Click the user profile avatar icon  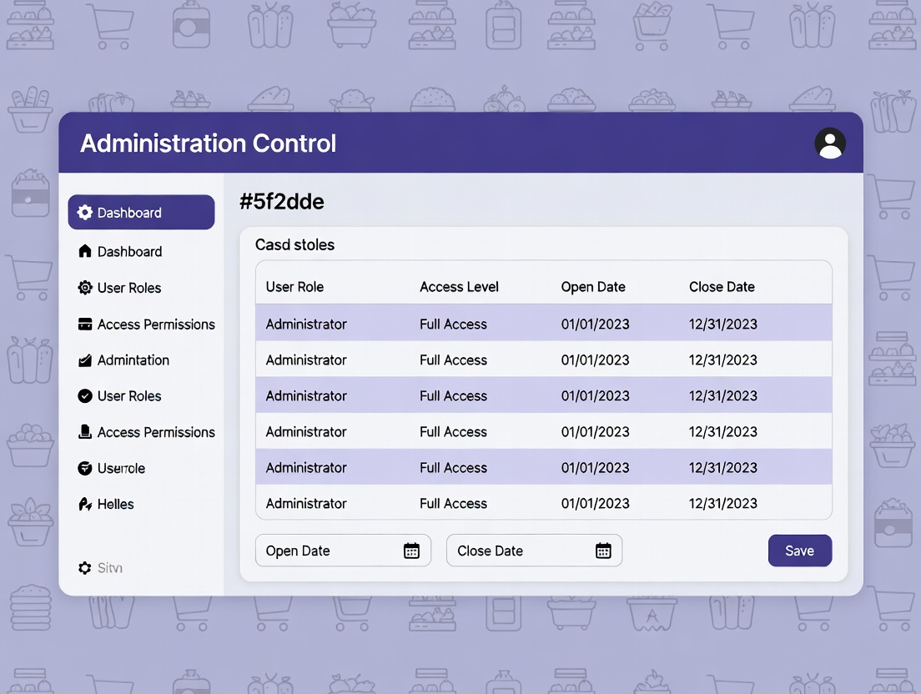tap(829, 143)
